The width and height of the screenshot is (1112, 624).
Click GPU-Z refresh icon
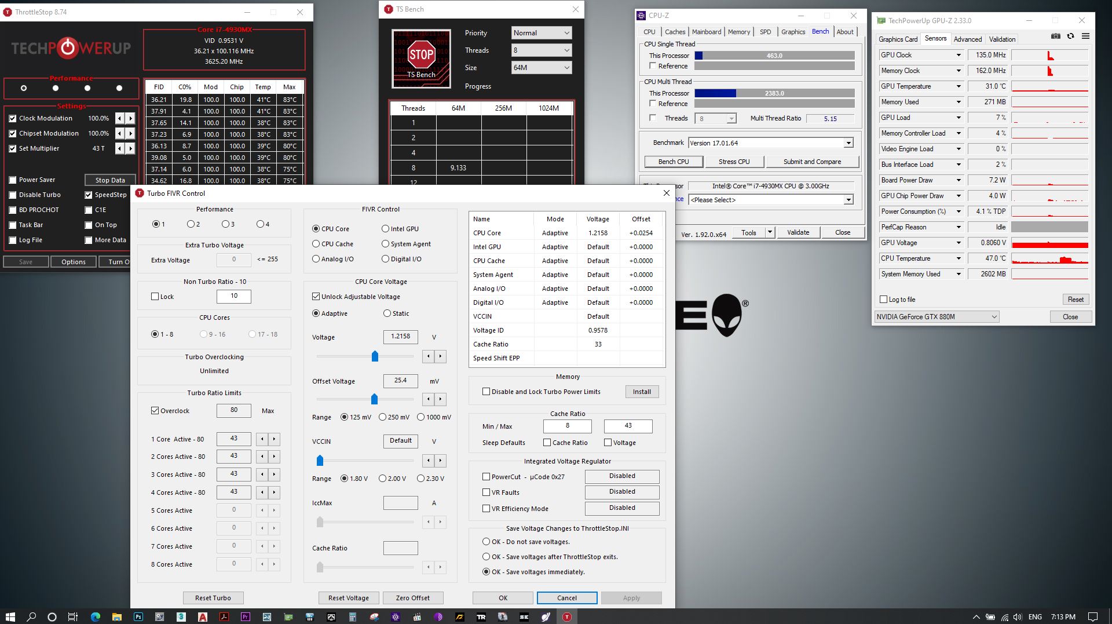tap(1070, 36)
